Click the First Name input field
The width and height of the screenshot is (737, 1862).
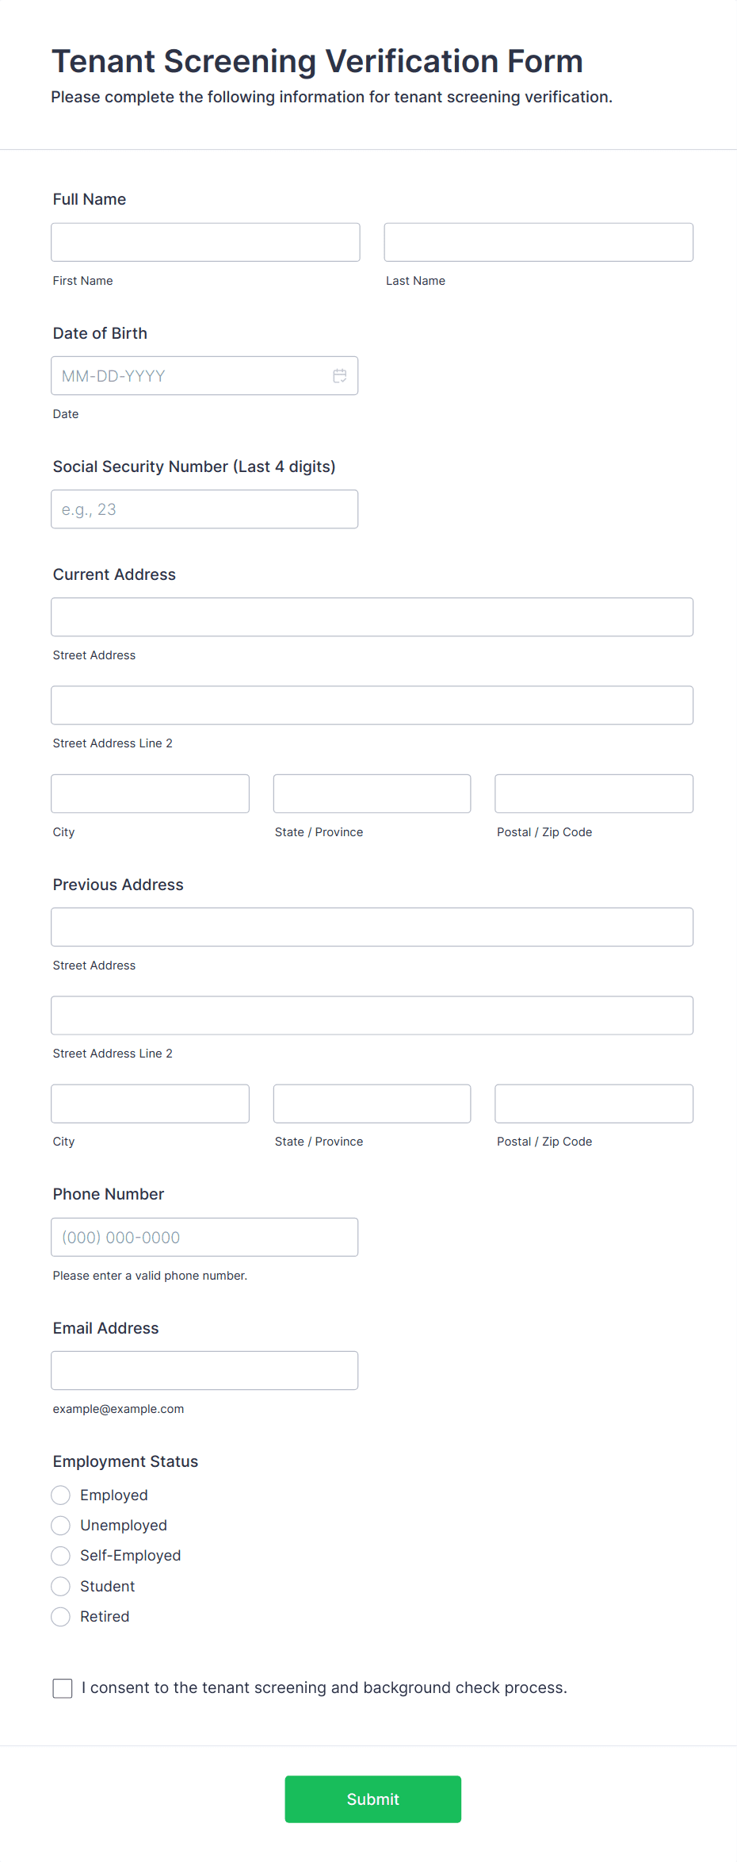click(x=205, y=242)
